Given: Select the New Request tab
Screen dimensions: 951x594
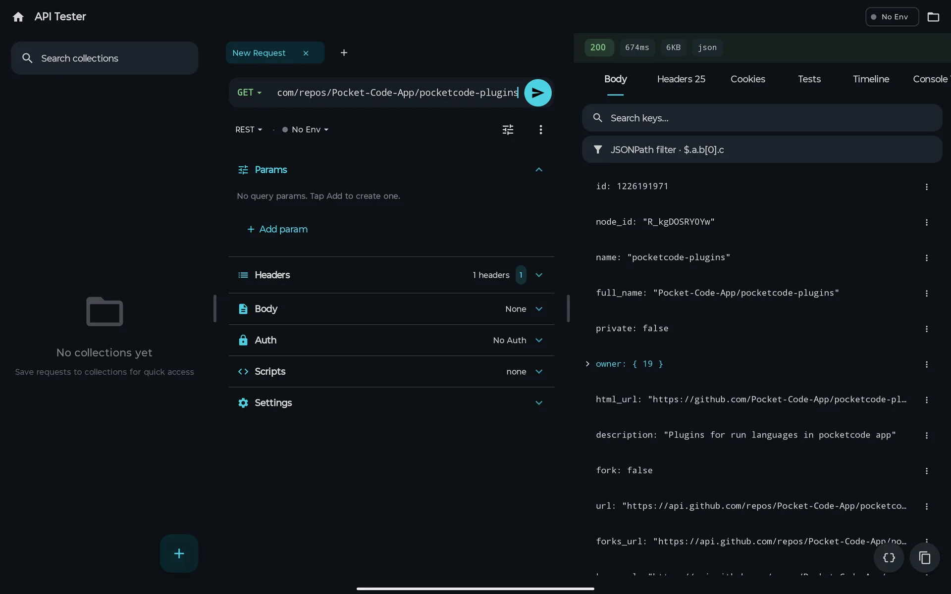Looking at the screenshot, I should click(275, 53).
